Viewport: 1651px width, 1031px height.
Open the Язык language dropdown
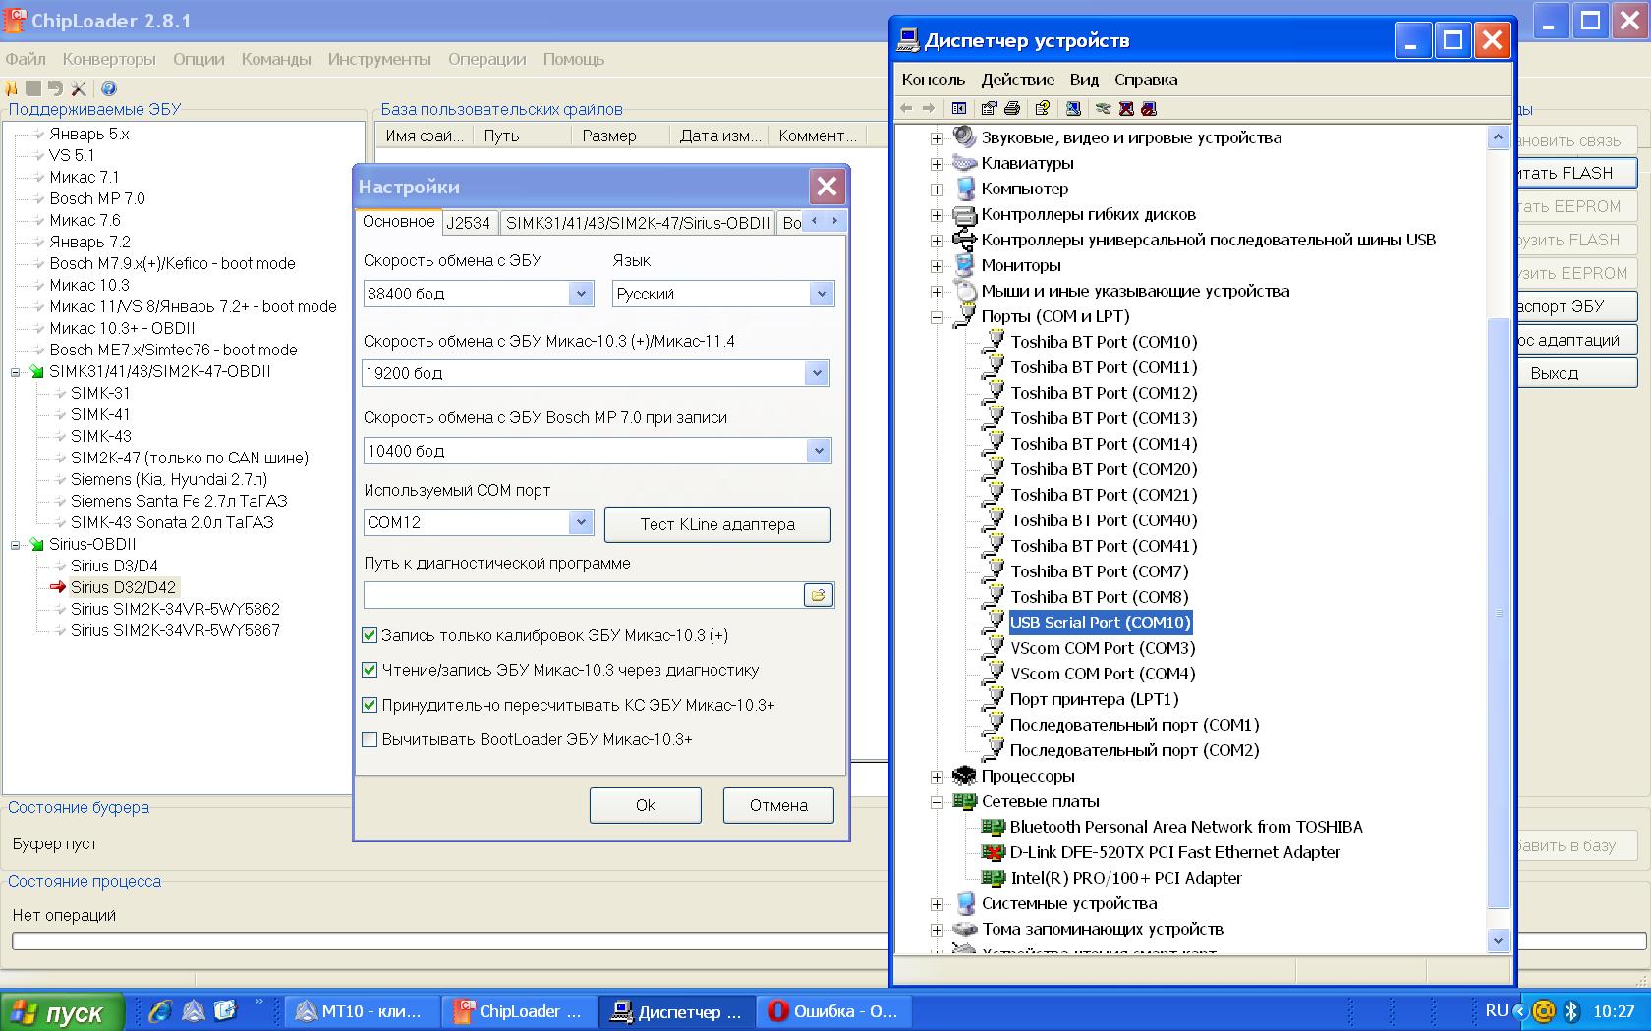[x=822, y=294]
